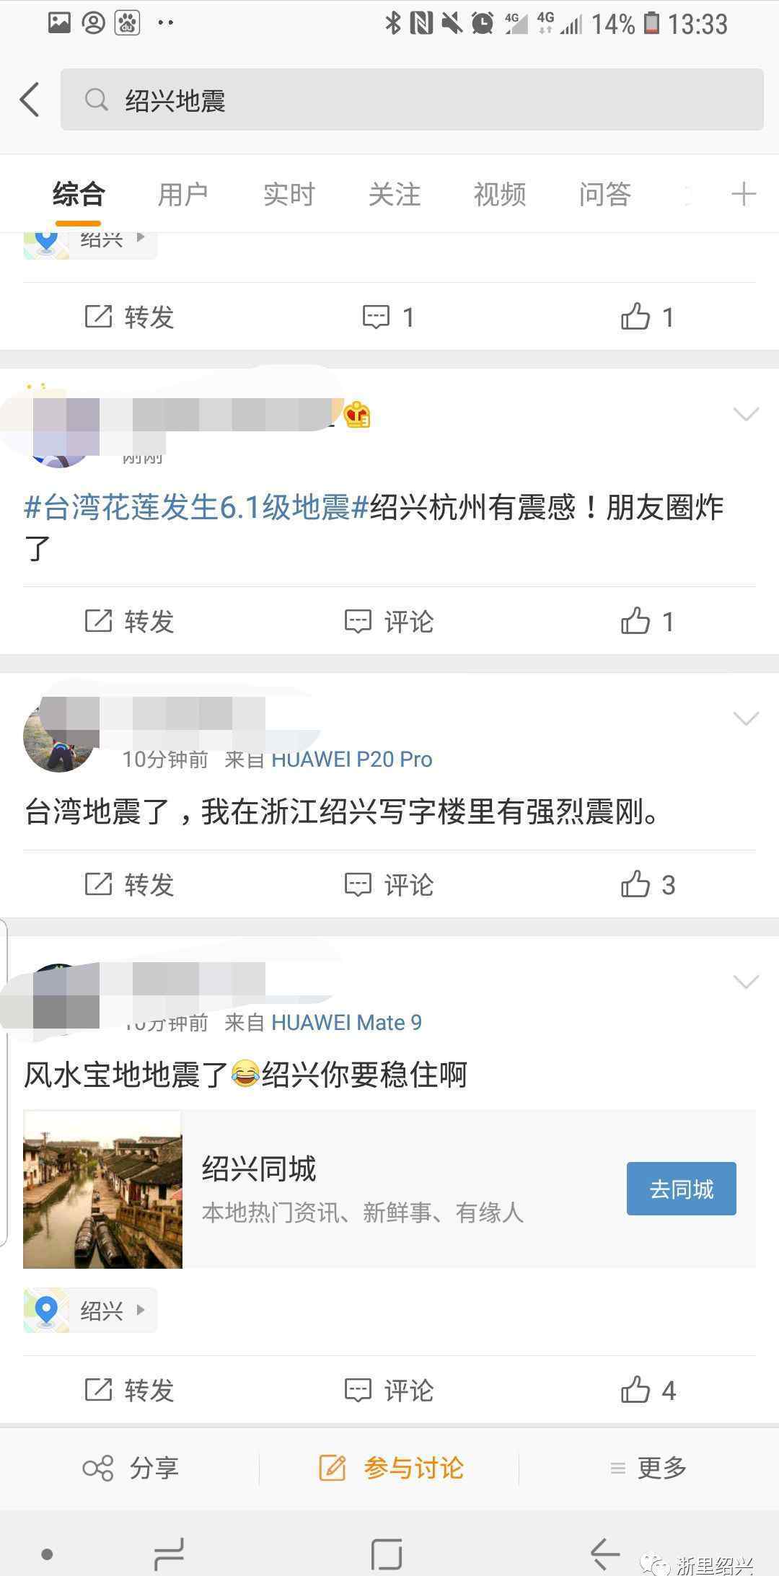
Task: Repost the 台湾地震了 写字楼 post
Action: click(x=130, y=884)
